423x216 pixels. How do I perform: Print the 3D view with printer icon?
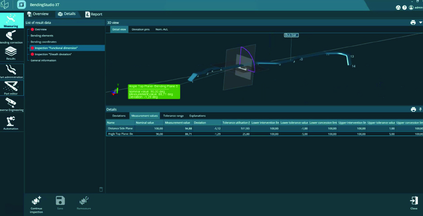click(x=413, y=22)
